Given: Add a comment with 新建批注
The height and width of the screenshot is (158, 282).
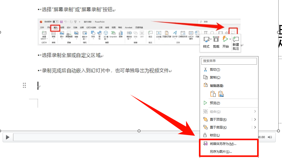Looking at the screenshot, I should [x=236, y=43].
